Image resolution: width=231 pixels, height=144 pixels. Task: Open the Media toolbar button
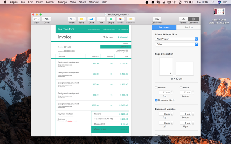tap(120, 19)
